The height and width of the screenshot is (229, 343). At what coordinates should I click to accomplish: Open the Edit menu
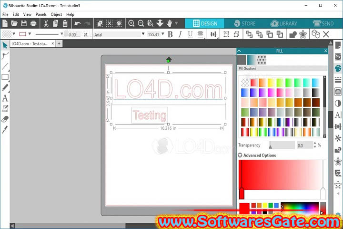coord(16,14)
